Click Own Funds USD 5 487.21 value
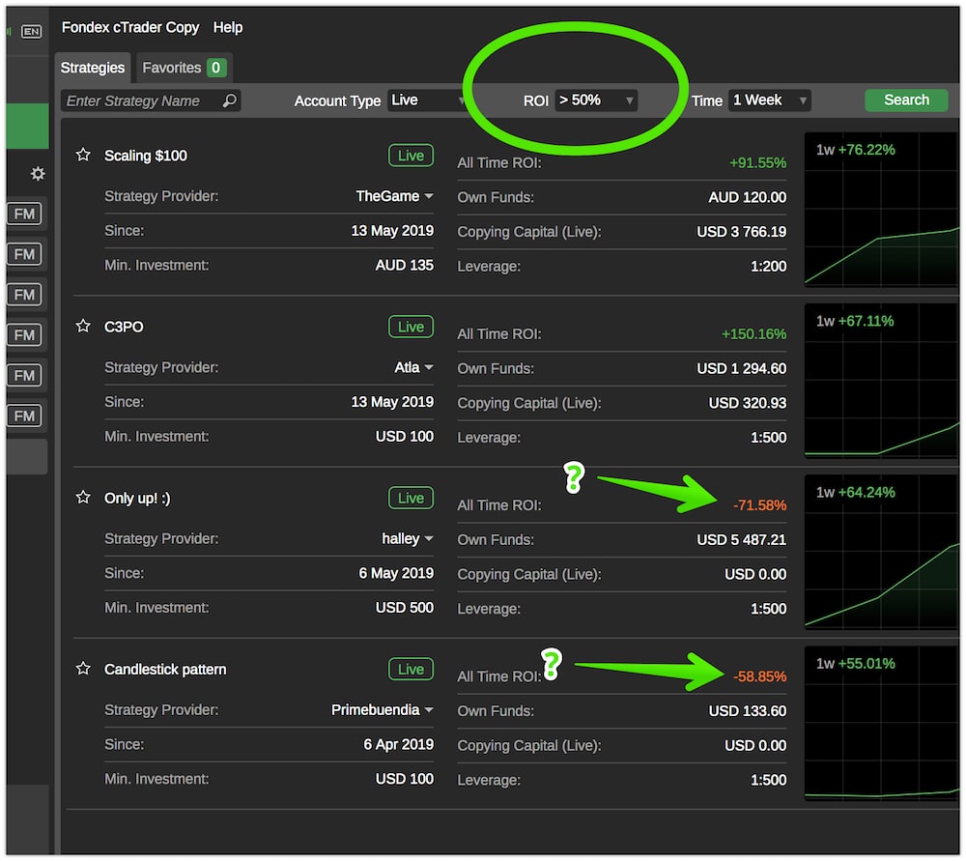This screenshot has width=966, height=861. pyautogui.click(x=742, y=540)
